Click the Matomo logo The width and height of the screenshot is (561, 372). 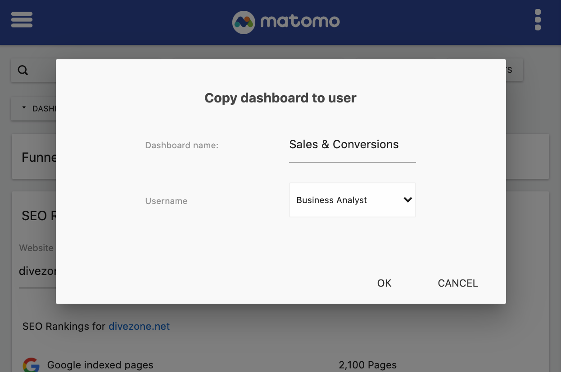click(x=244, y=22)
